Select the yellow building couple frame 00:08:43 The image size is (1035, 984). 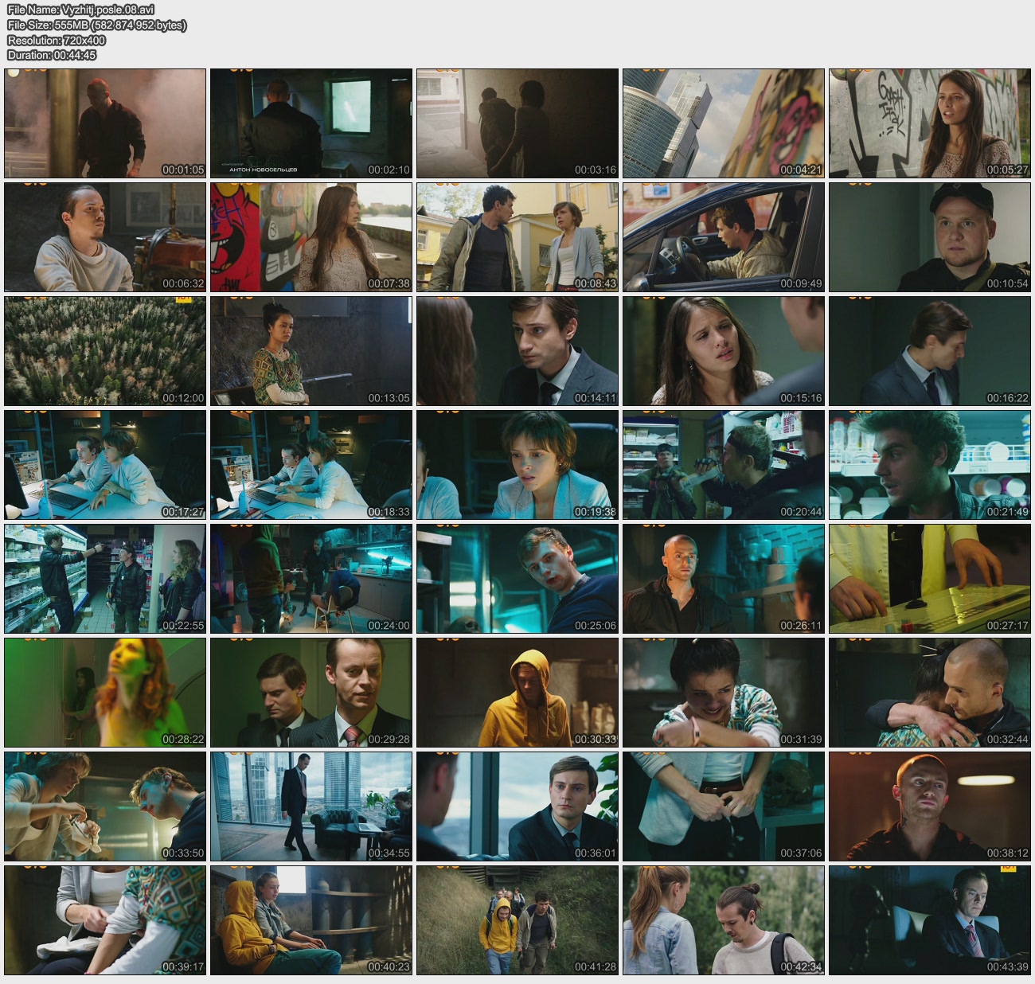517,237
